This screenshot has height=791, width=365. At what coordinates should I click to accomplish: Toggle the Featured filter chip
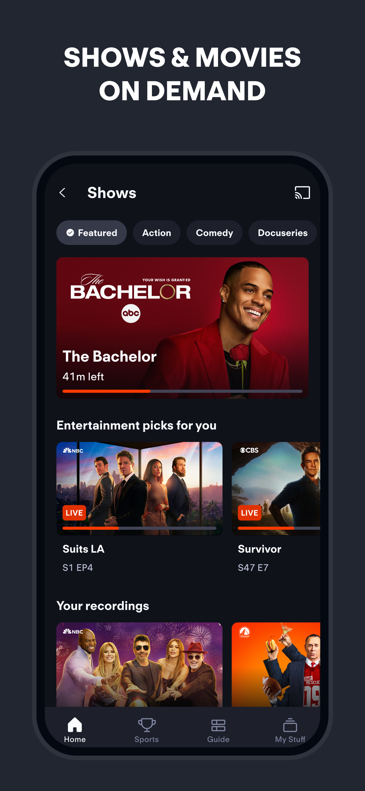point(91,233)
